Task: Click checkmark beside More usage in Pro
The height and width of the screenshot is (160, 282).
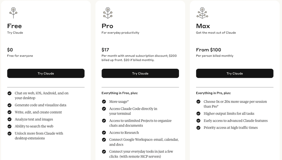Action: point(104,102)
